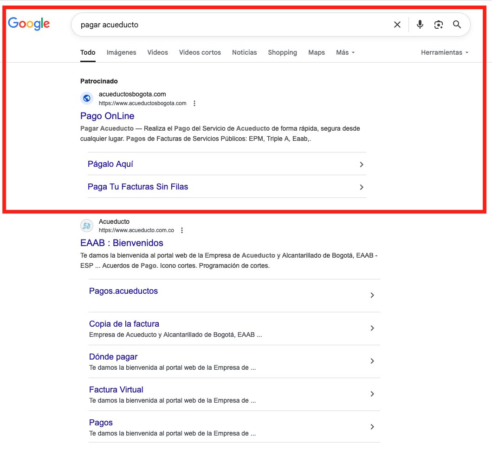
Task: Open Google Lens image search
Action: 439,25
